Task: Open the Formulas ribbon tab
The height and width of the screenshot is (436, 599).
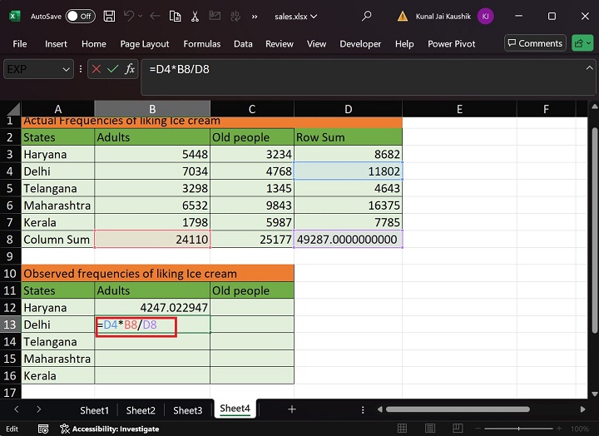Action: coord(201,43)
